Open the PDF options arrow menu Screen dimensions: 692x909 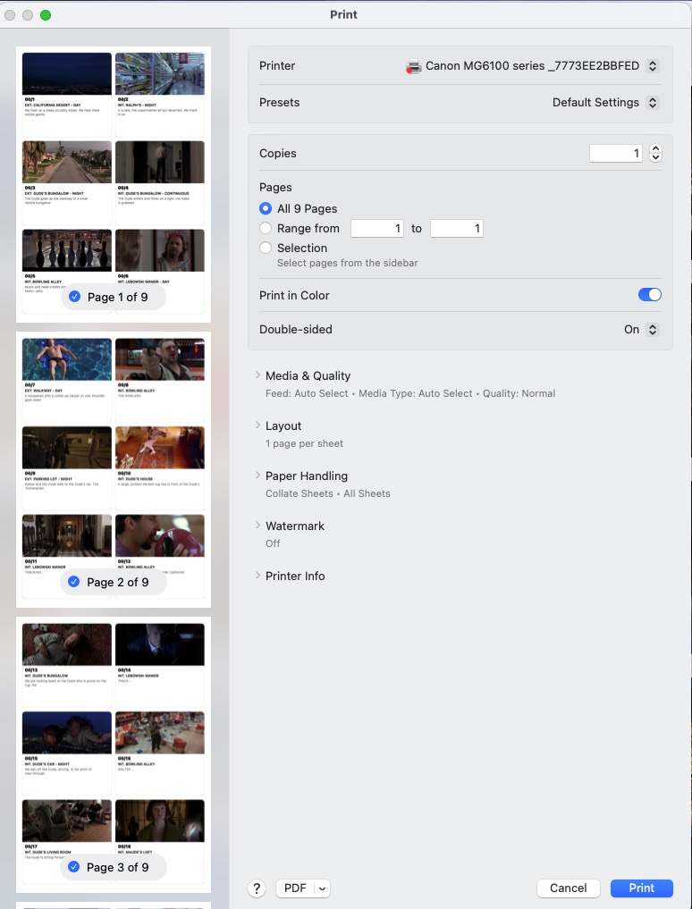pyautogui.click(x=323, y=888)
